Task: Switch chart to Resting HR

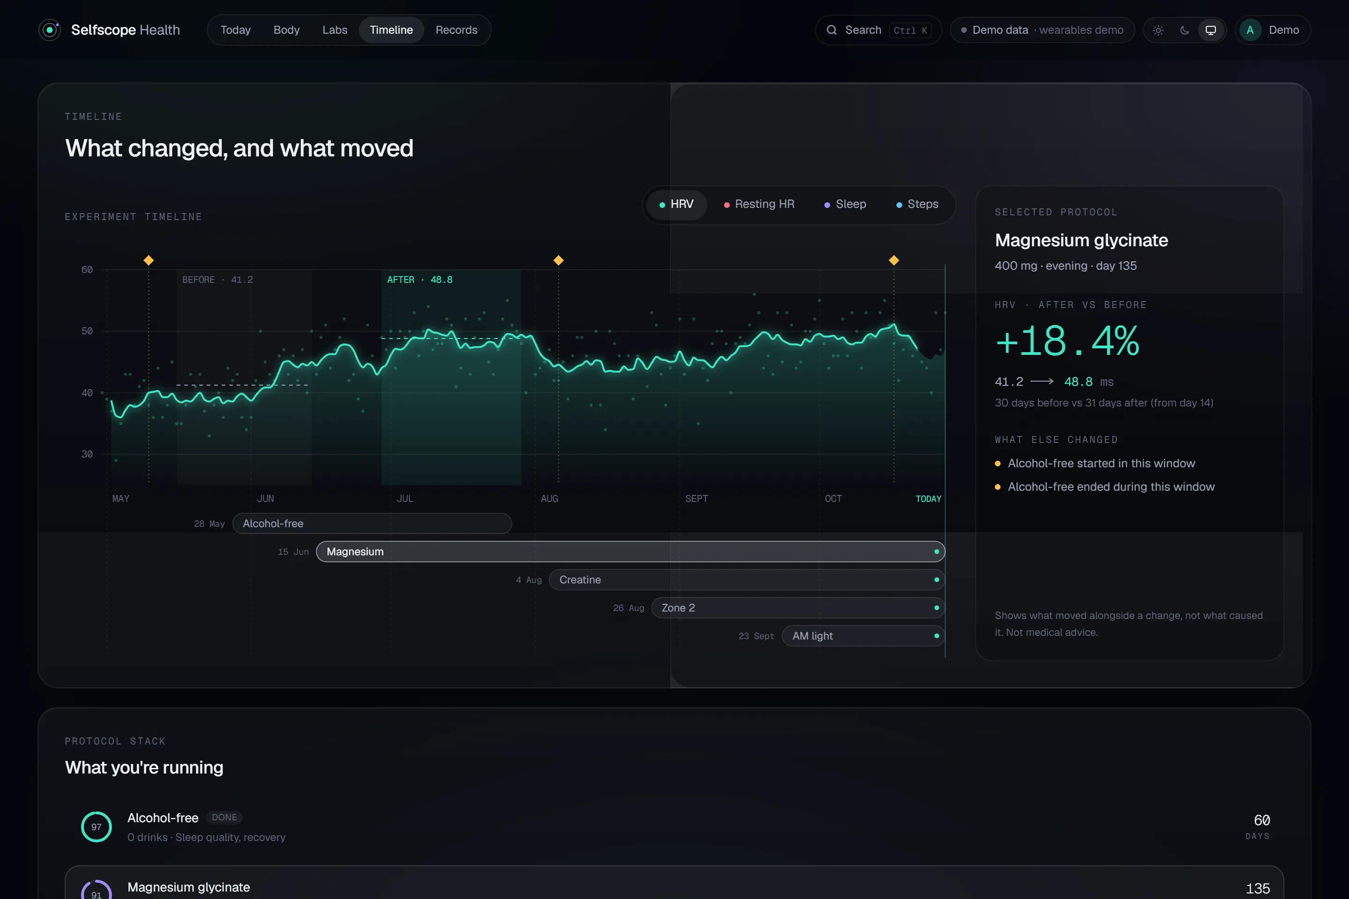Action: pos(759,205)
